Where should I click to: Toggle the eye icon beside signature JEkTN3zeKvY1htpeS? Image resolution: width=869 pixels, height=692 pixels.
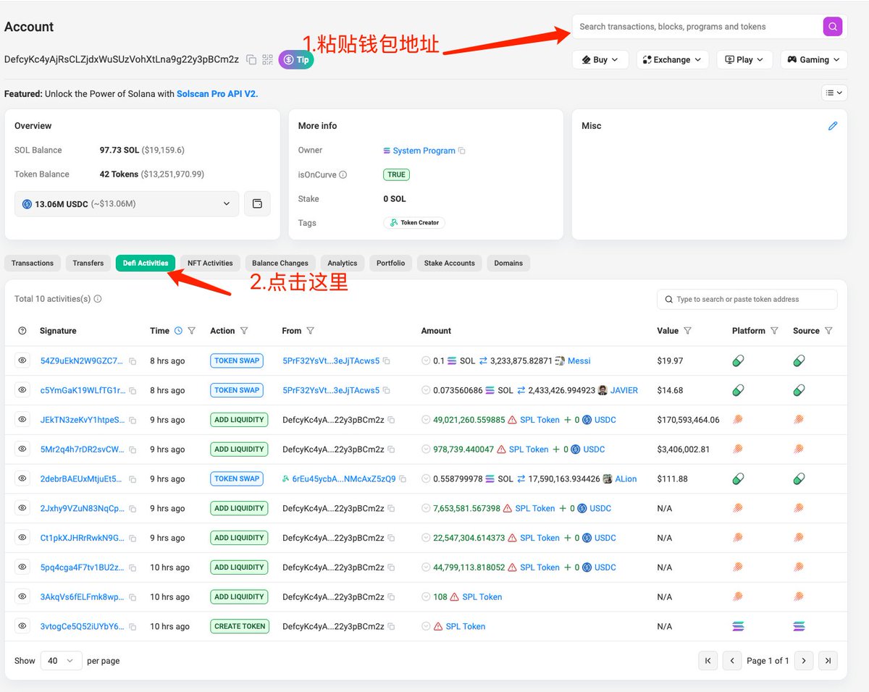click(22, 419)
